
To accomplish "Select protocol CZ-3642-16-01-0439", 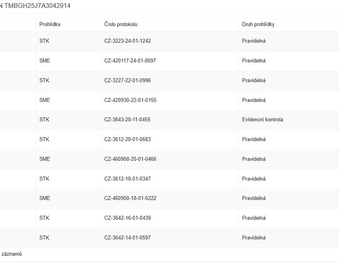I will point(127,218).
